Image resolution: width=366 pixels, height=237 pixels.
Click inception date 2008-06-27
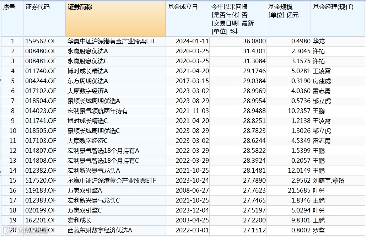tap(192, 190)
